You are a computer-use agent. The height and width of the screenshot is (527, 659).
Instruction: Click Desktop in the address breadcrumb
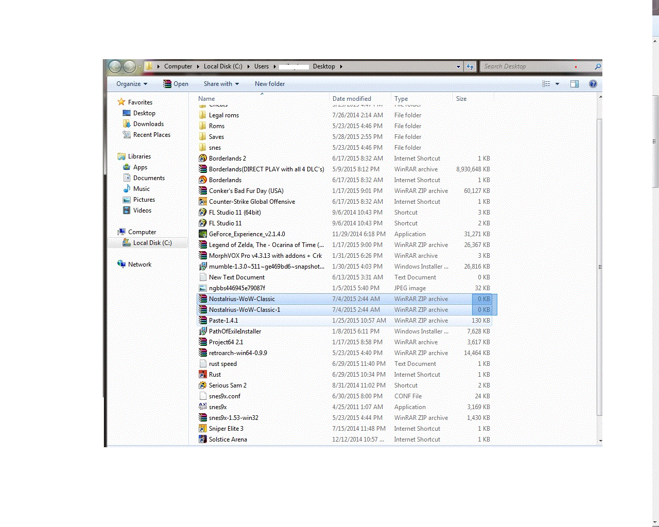tap(324, 66)
